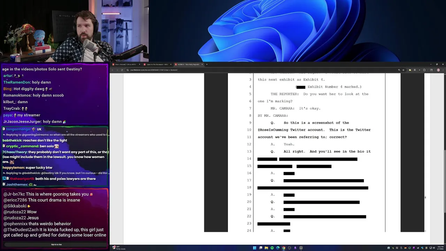Click username '7ChaosTheory' in chat
The width and height of the screenshot is (446, 251).
15,152
